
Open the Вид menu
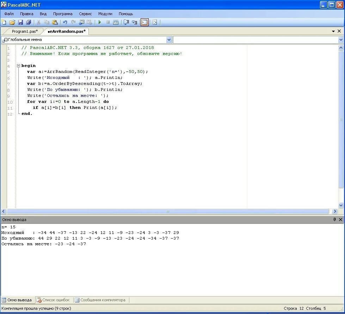click(x=43, y=14)
